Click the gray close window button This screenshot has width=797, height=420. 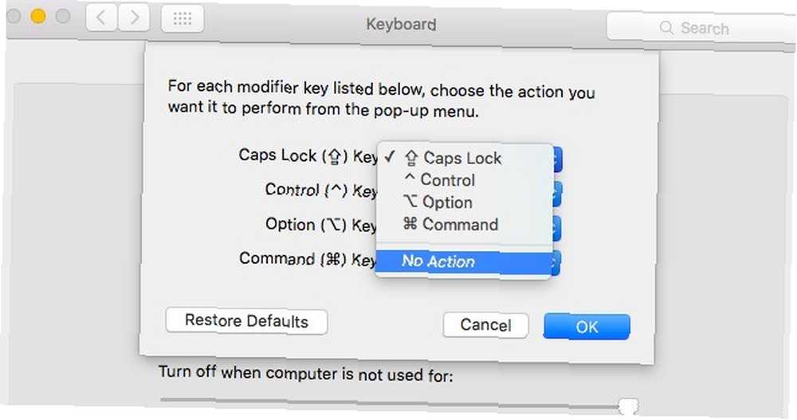pyautogui.click(x=14, y=16)
